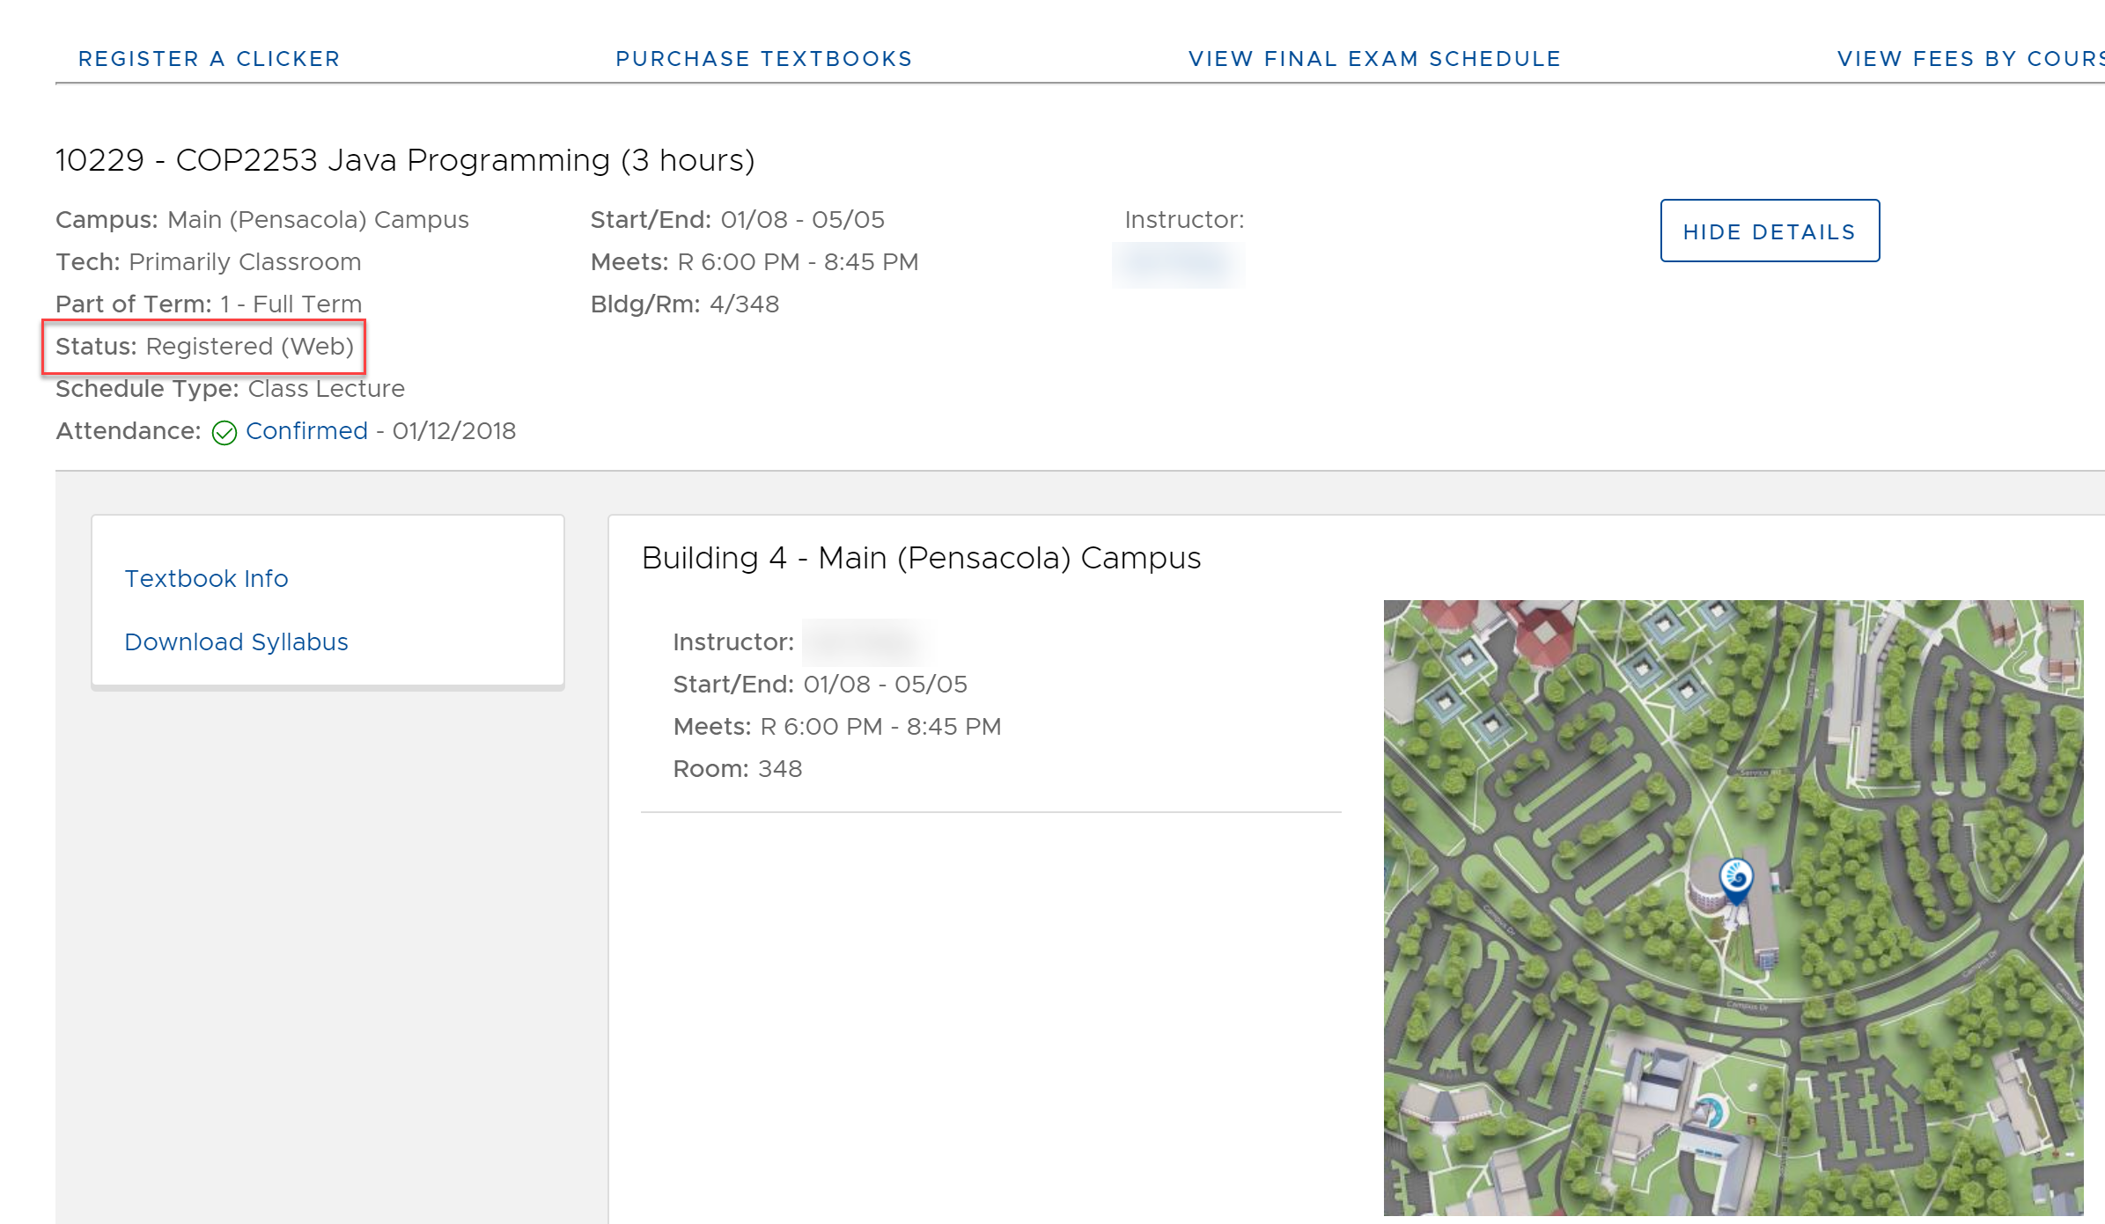Click the Building 4 map pin marker
Screen dimensions: 2105x1224
tap(1736, 880)
